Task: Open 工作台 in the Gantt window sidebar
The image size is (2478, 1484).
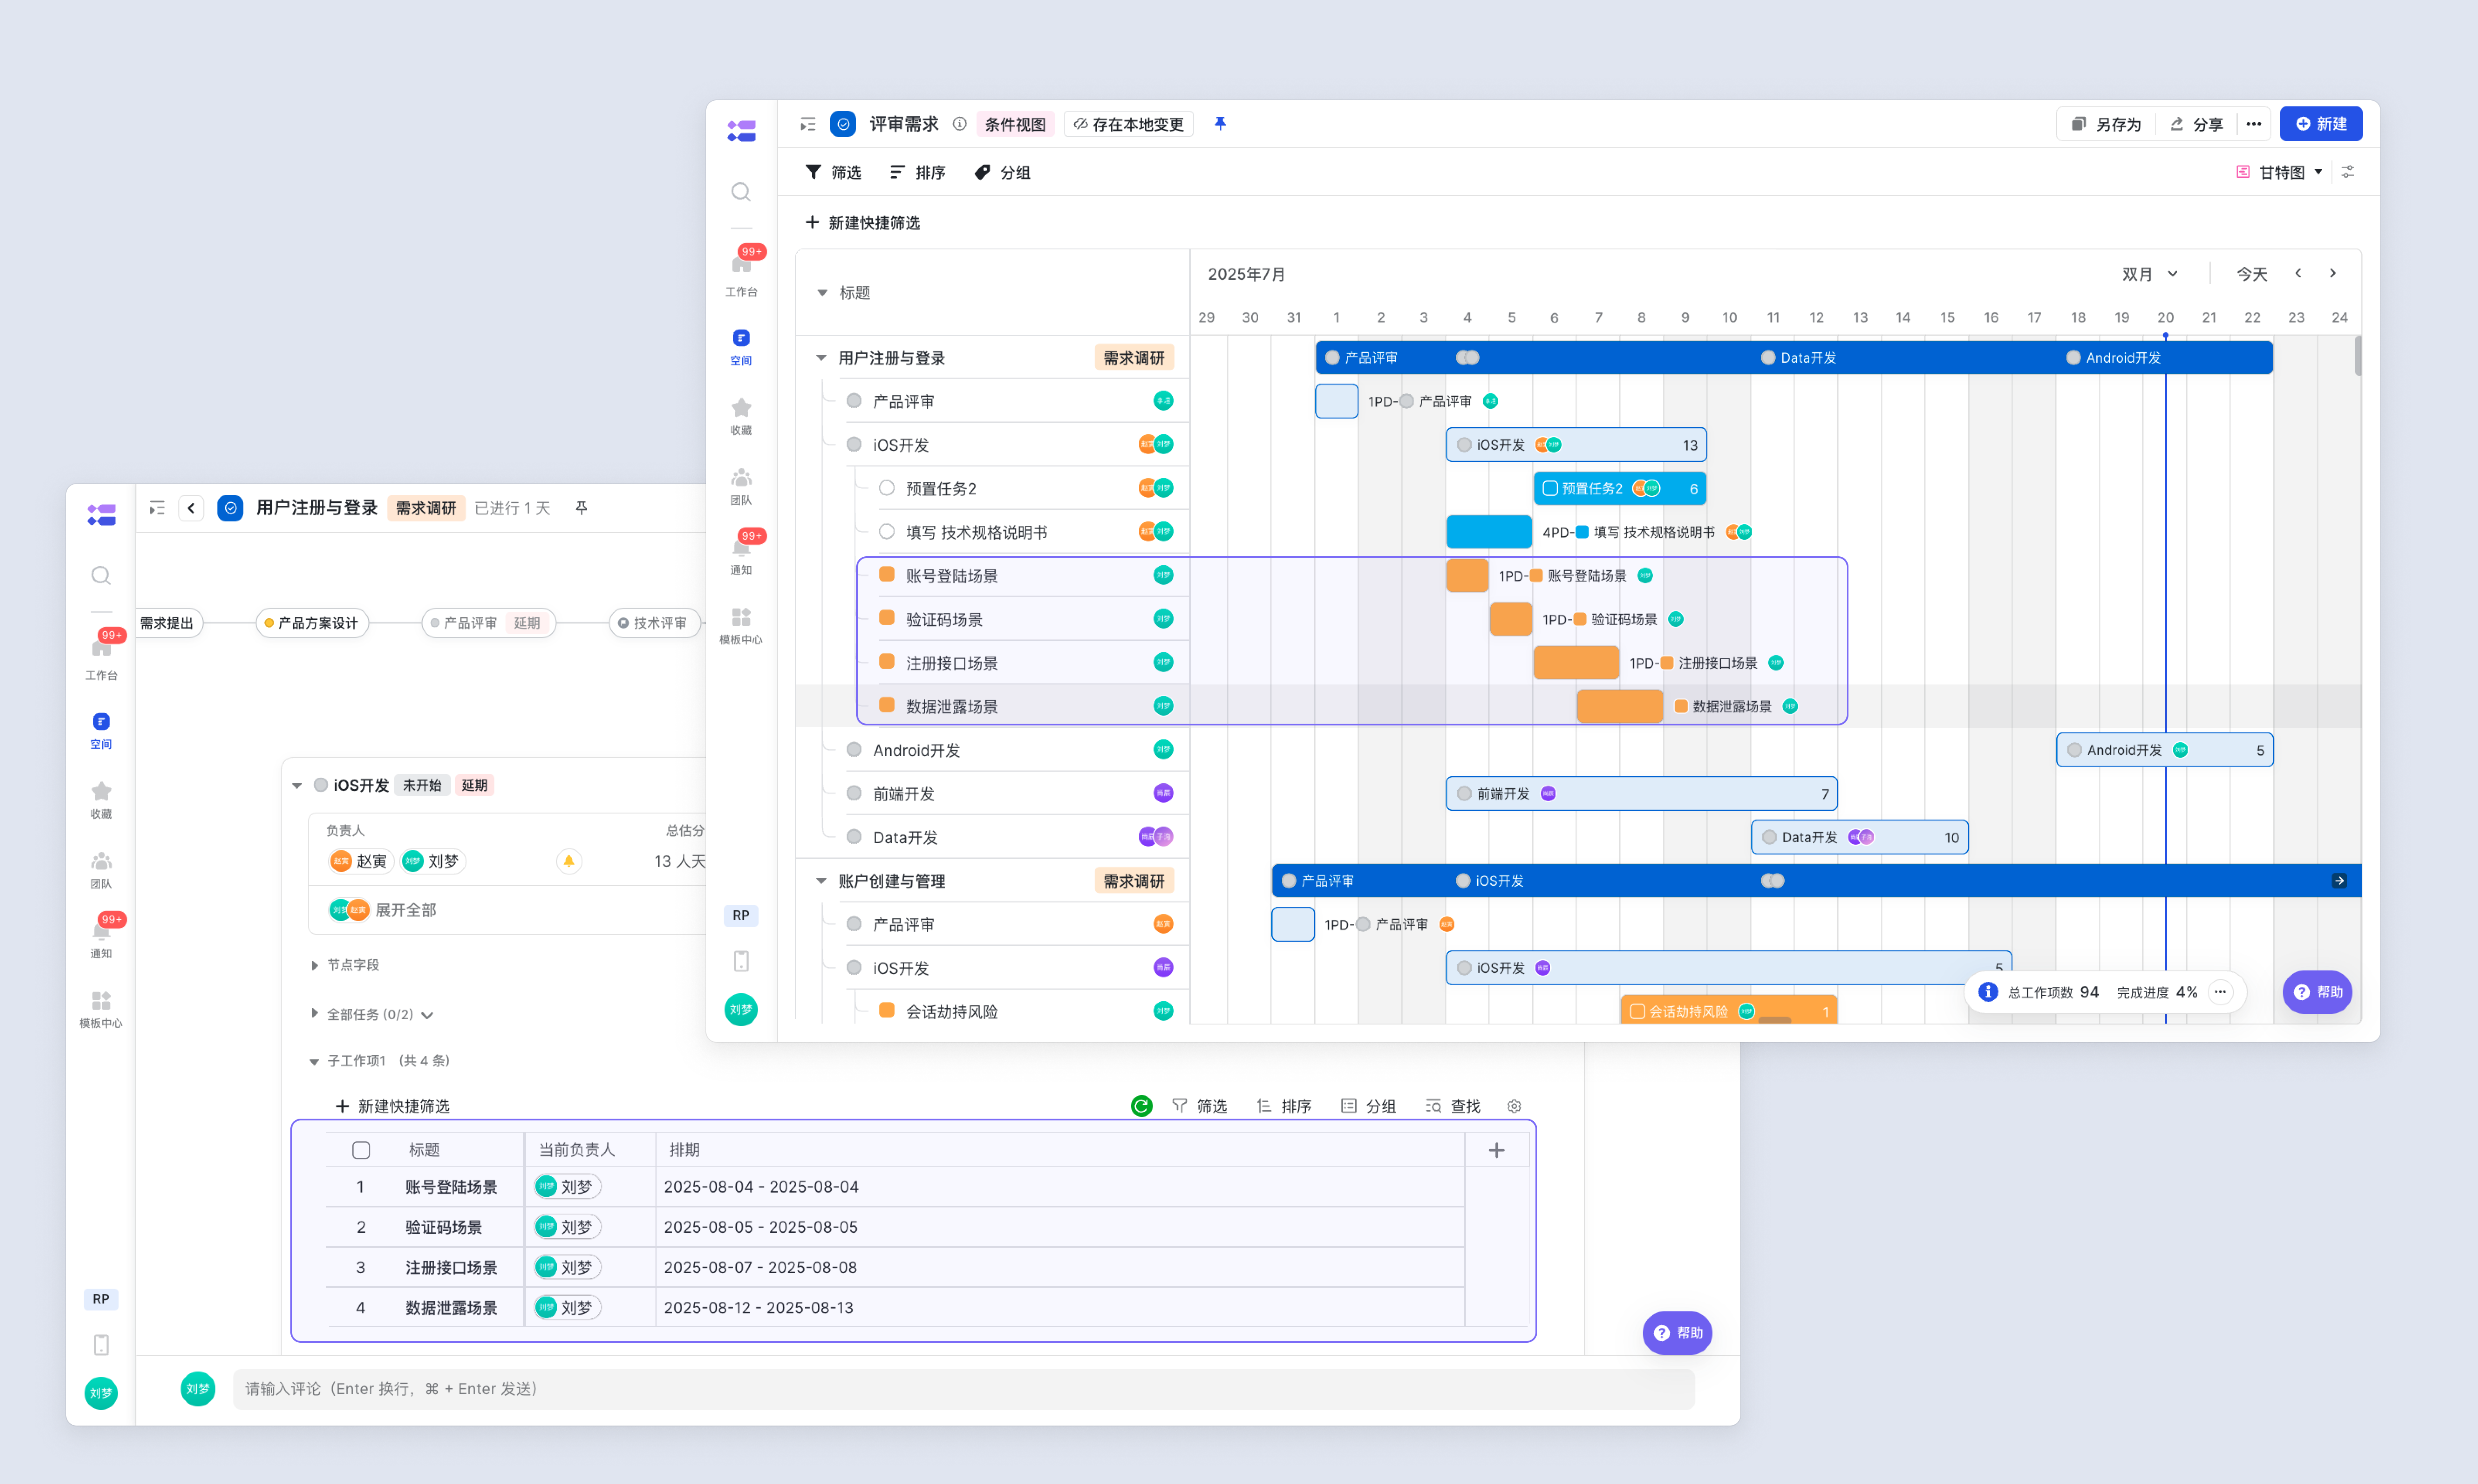Action: [741, 273]
